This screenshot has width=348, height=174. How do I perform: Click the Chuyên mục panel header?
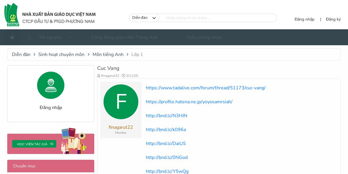click(x=51, y=166)
